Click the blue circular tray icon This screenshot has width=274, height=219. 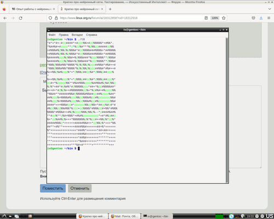231,216
